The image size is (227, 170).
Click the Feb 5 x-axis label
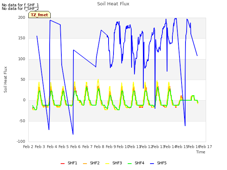point(63,147)
